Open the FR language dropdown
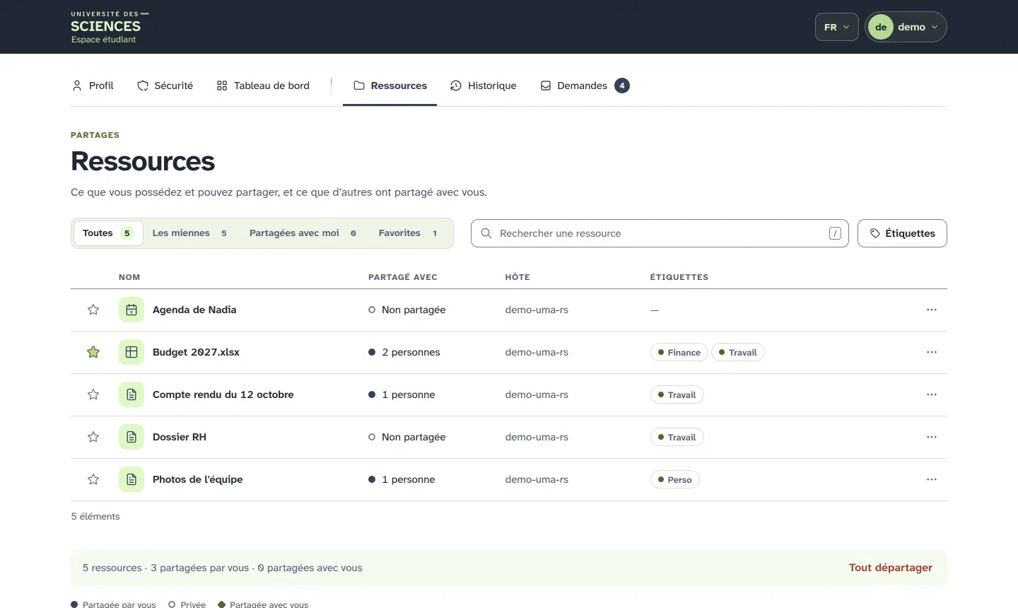1018x608 pixels. click(x=837, y=27)
